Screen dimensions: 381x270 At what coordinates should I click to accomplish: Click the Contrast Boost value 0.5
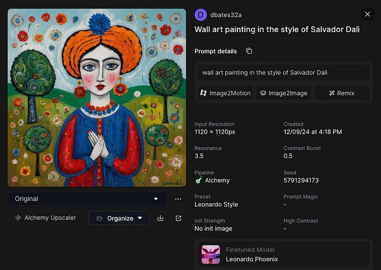point(288,156)
